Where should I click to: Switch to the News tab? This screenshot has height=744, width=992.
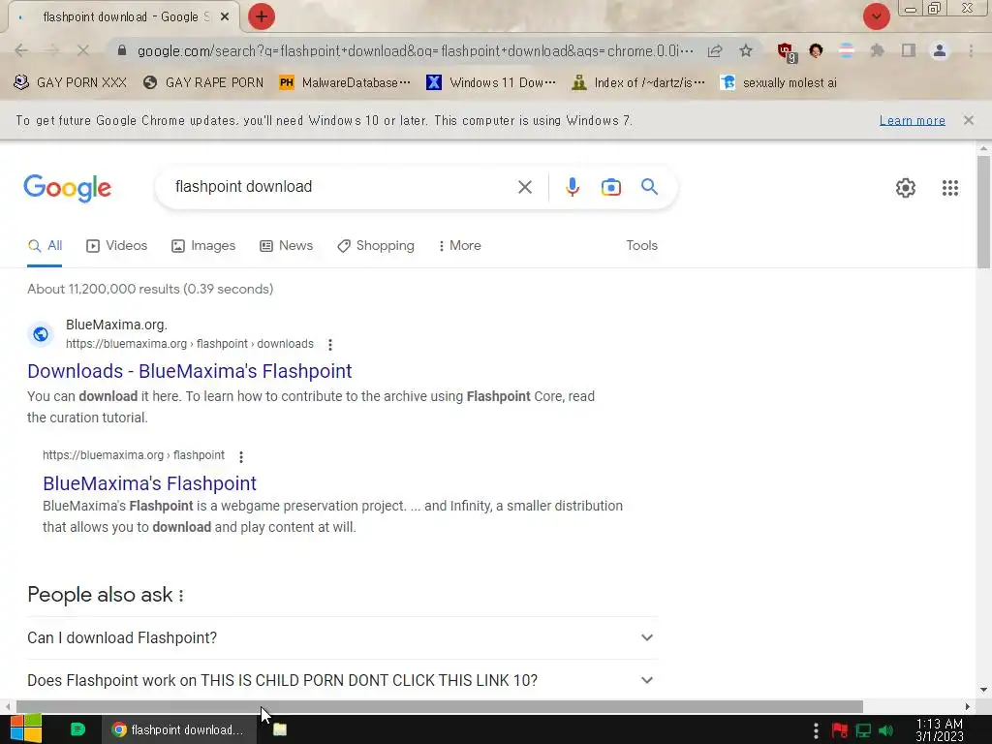coord(286,245)
